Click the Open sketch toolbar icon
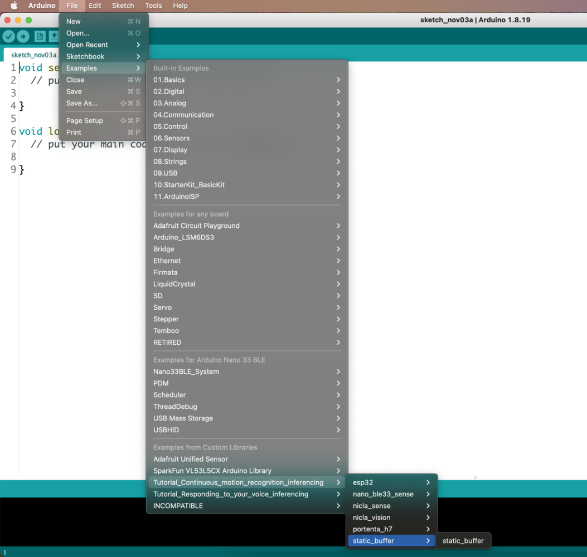Screen dimensions: 587x557 (x=54, y=36)
